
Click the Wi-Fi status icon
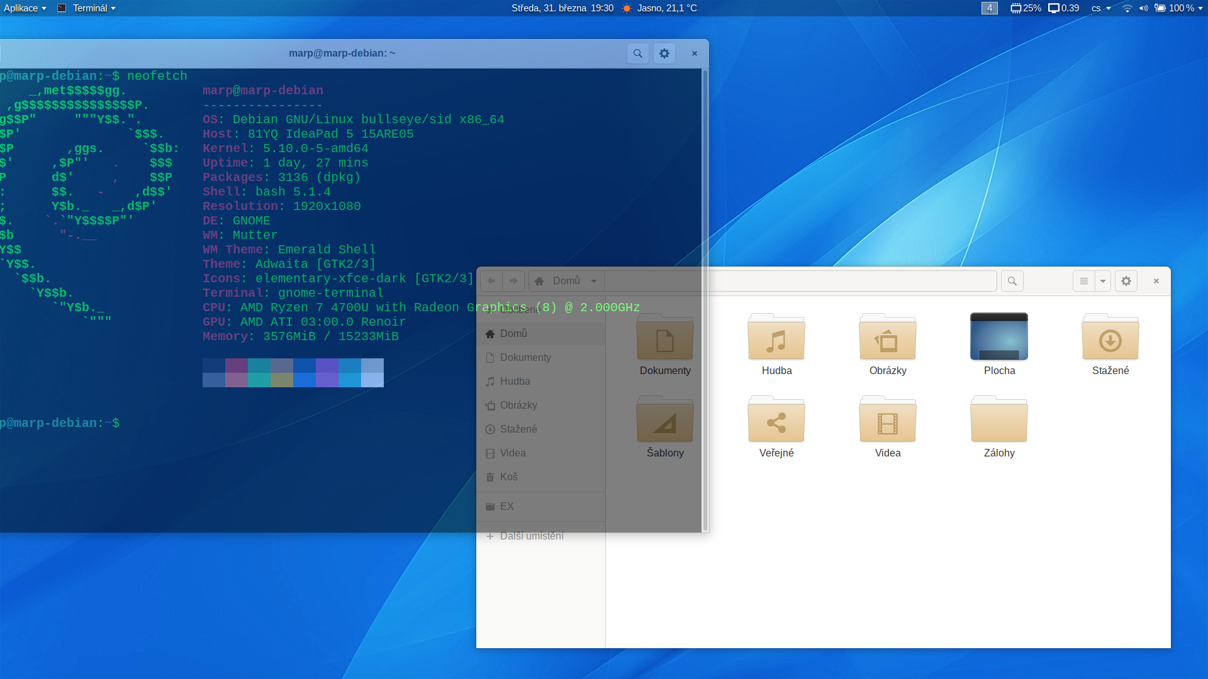click(x=1127, y=8)
